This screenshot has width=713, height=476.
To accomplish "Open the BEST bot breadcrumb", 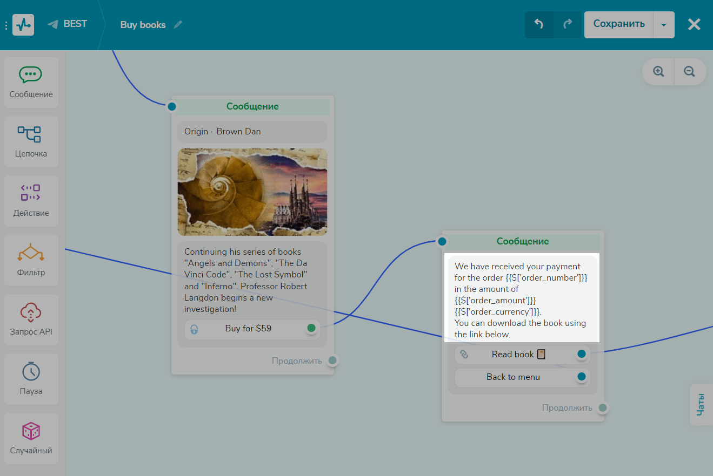I will 68,24.
